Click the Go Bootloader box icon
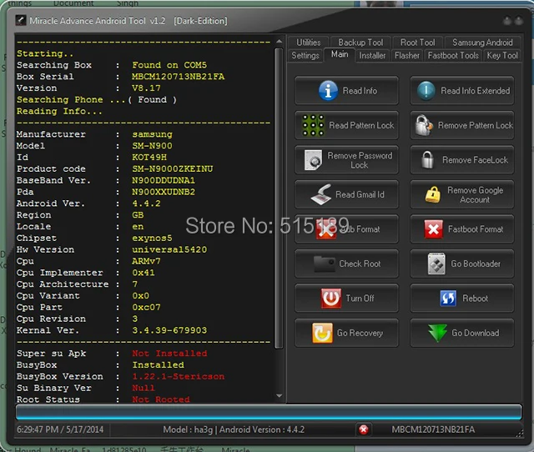The image size is (534, 452). (x=436, y=264)
